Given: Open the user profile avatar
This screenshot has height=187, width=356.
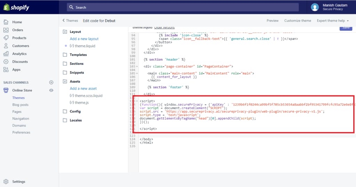Looking at the screenshot, I should click(x=315, y=7).
